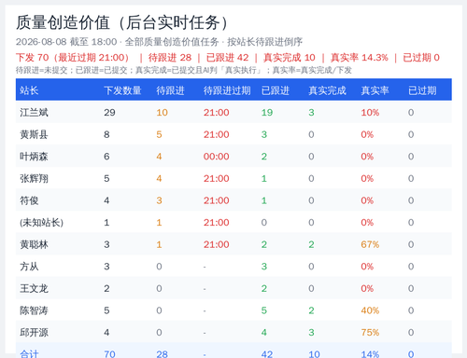The width and height of the screenshot is (467, 358).
Task: Click the total real rate 14%
Action: 370,354
